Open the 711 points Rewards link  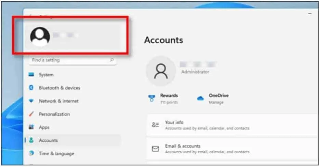(169, 102)
